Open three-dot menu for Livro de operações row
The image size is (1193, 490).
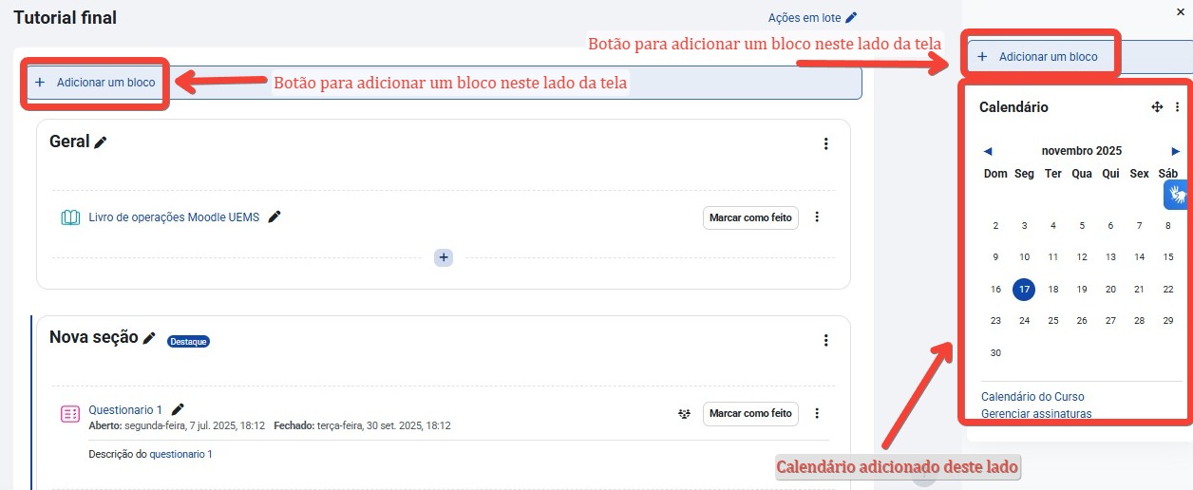click(x=817, y=217)
